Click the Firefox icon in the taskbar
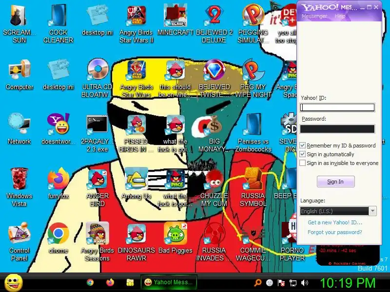 [x=110, y=282]
